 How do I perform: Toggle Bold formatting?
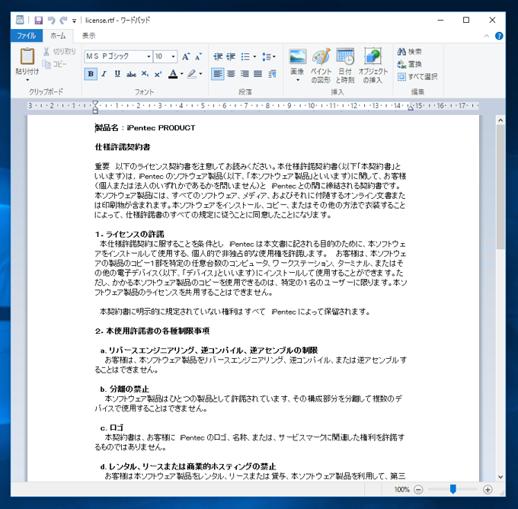pyautogui.click(x=91, y=74)
